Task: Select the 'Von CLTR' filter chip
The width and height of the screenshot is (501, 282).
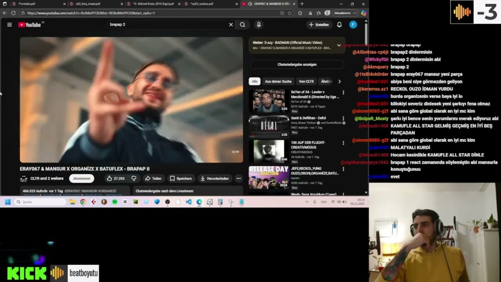Action: (x=306, y=81)
